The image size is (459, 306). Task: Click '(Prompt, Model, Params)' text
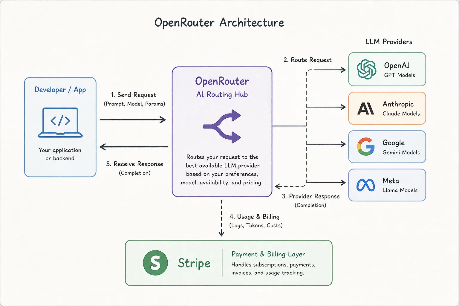[134, 104]
